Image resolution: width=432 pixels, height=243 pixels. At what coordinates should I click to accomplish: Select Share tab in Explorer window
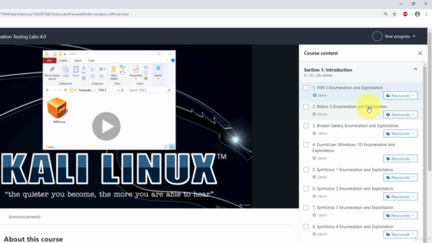(x=78, y=60)
